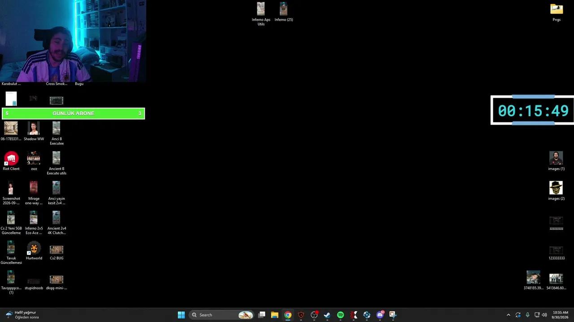The width and height of the screenshot is (574, 322).
Task: Select the Tavuk Güncellemesi file
Action: pyautogui.click(x=11, y=253)
